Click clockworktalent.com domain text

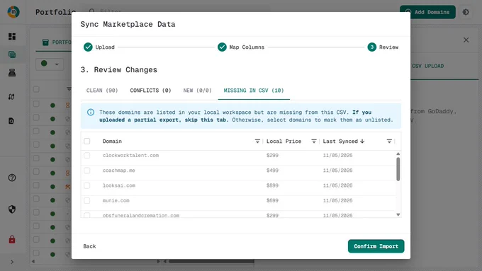tap(130, 155)
